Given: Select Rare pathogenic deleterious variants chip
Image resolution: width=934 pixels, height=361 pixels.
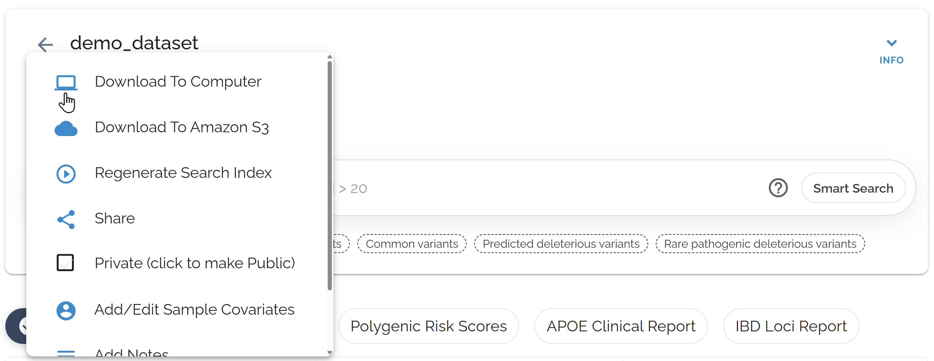Looking at the screenshot, I should [x=760, y=244].
